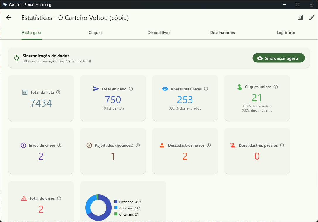The width and height of the screenshot is (318, 222).
Task: Click the pencil edit icon
Action: [x=312, y=18]
